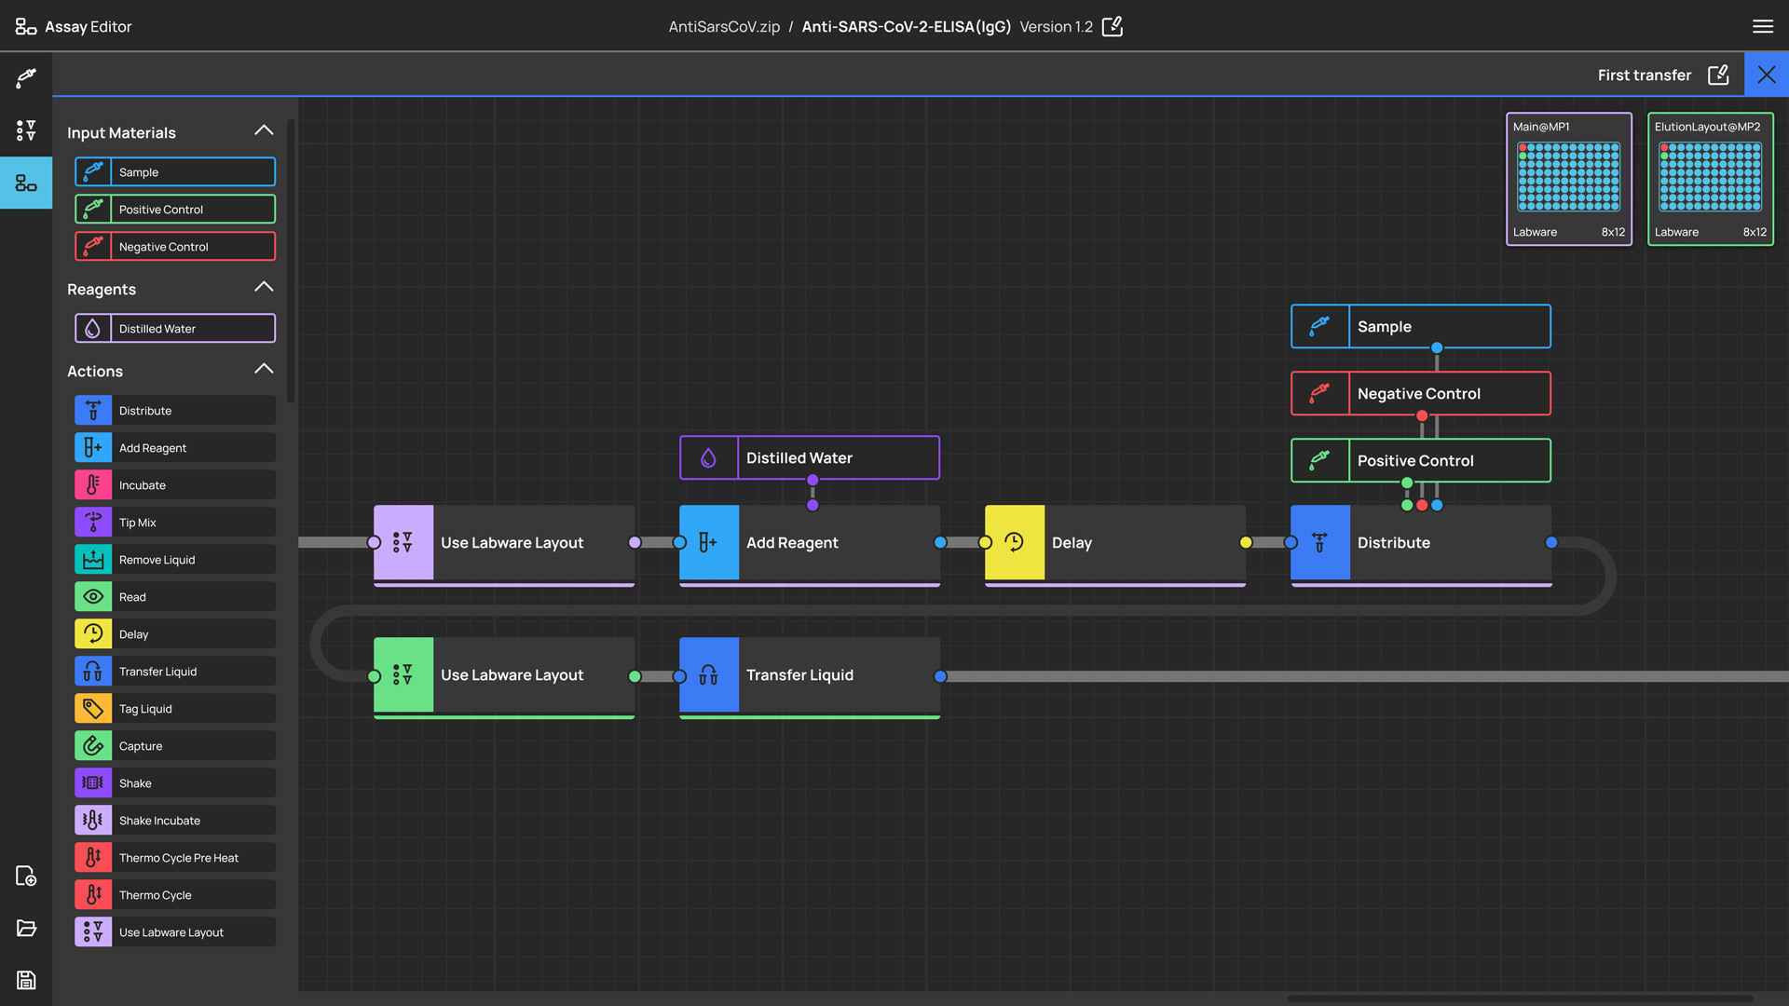Pick the Add Reagent action in palette
Viewport: 1789px width, 1006px height.
[175, 448]
